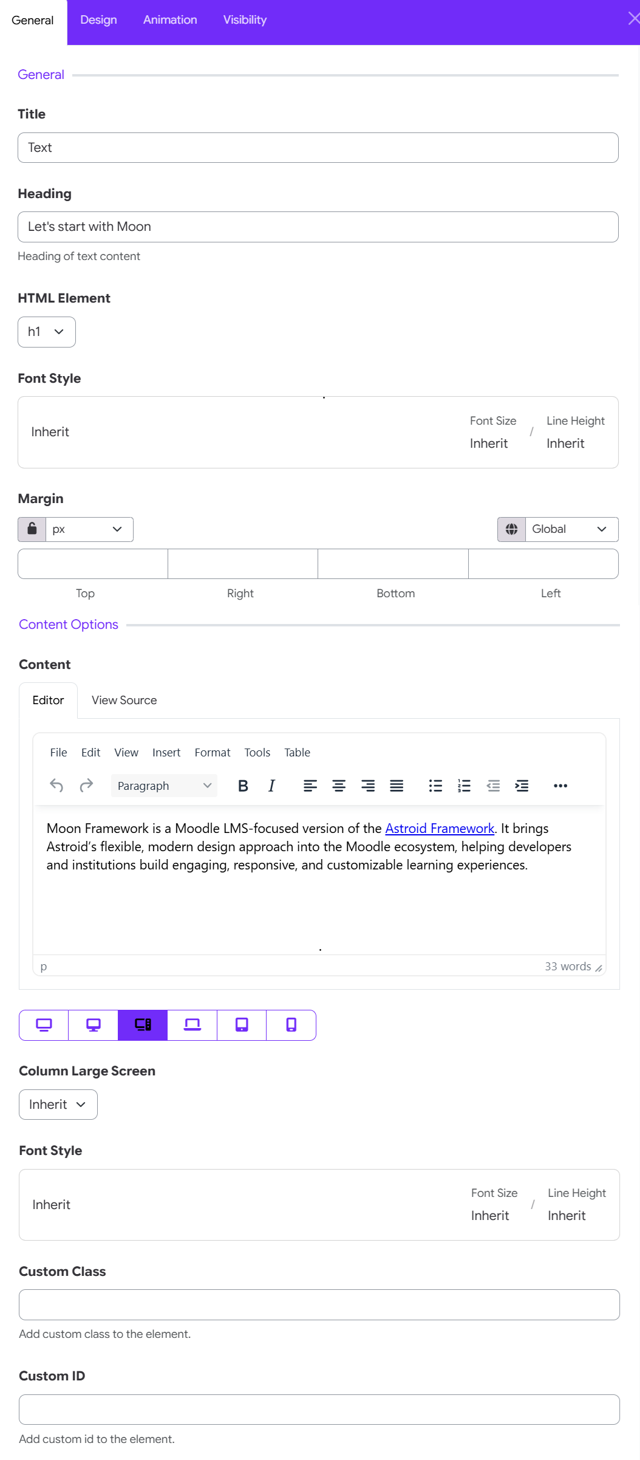
Task: Click the editor resize handle next to word count
Action: click(x=599, y=968)
